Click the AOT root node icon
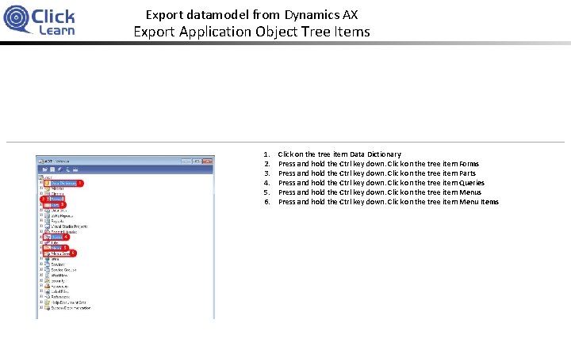Viewport: 571px width, 346px height. click(x=40, y=177)
